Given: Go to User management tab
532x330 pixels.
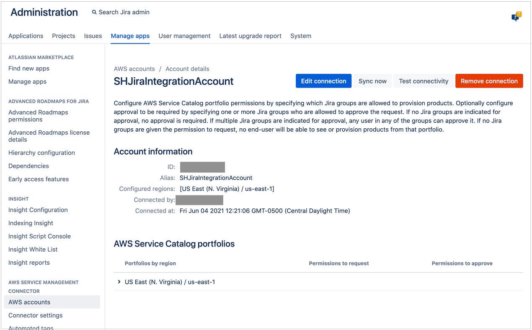Looking at the screenshot, I should [184, 36].
